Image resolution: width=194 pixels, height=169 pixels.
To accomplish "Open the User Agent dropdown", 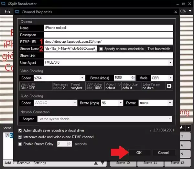I will point(170,62).
